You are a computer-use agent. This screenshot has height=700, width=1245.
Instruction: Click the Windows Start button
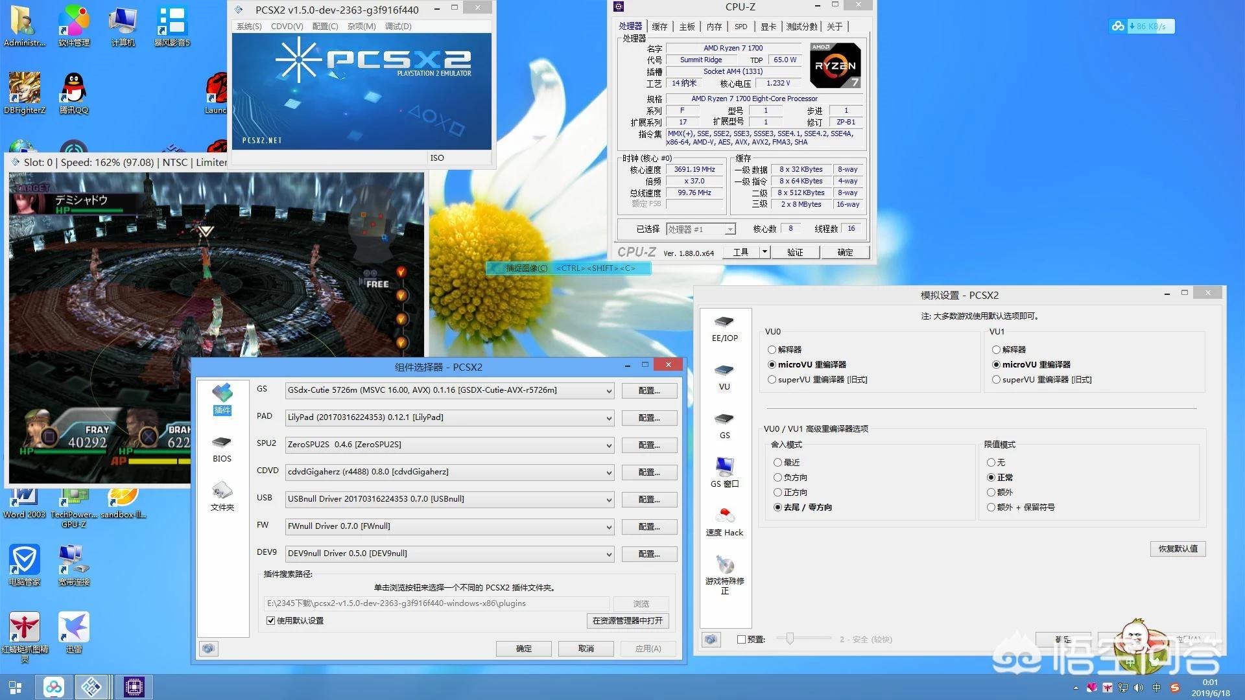pyautogui.click(x=15, y=687)
